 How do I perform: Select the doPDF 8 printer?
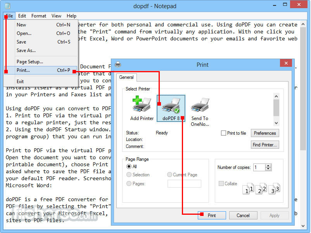point(171,108)
